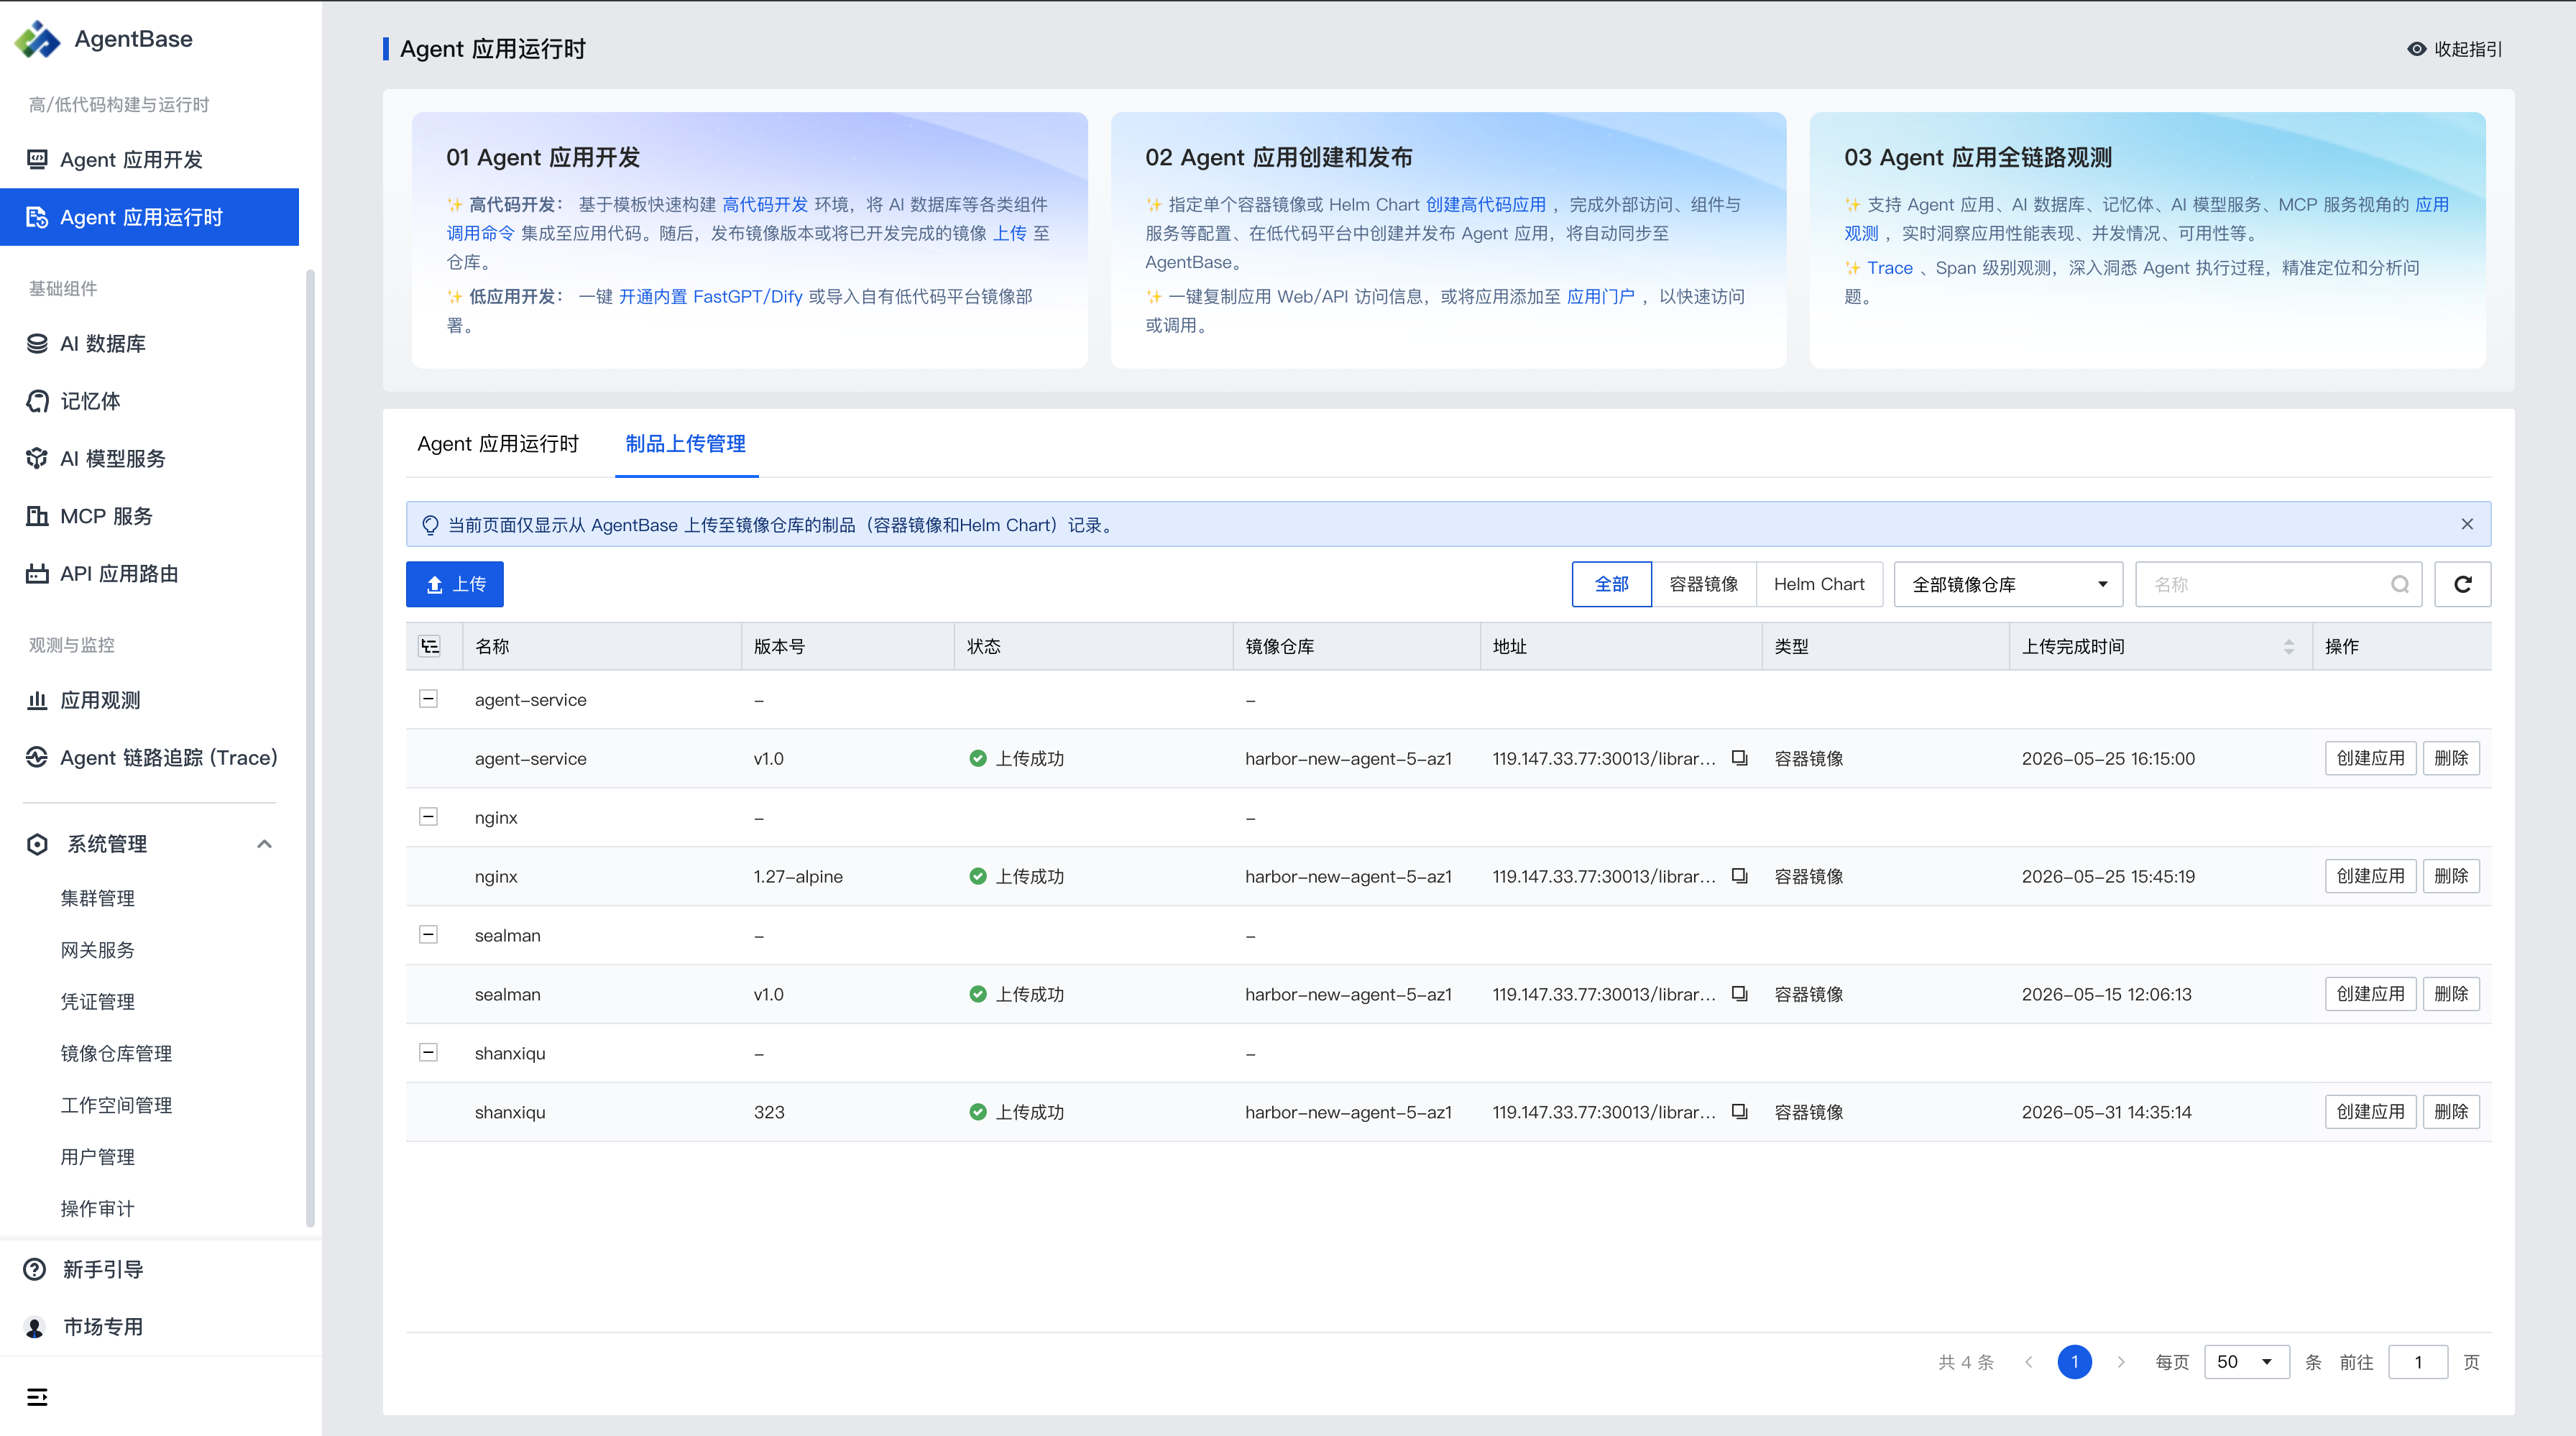Click 删除 for sealman row
This screenshot has height=1436, width=2576.
click(2451, 994)
